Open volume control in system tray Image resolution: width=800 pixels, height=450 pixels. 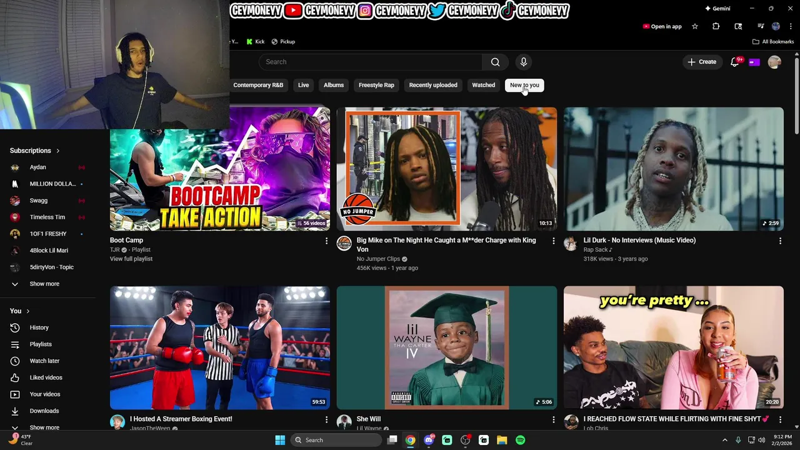pos(761,440)
